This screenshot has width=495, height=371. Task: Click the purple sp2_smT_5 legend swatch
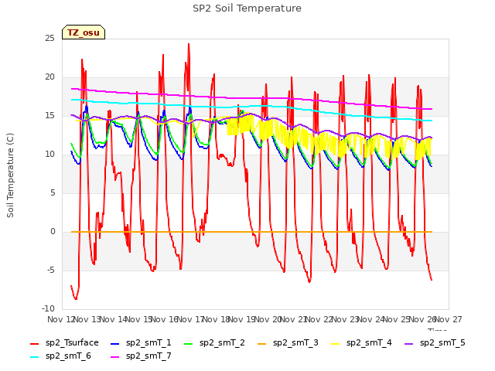click(x=409, y=343)
